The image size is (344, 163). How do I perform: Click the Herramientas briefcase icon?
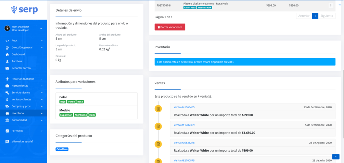click(7, 86)
